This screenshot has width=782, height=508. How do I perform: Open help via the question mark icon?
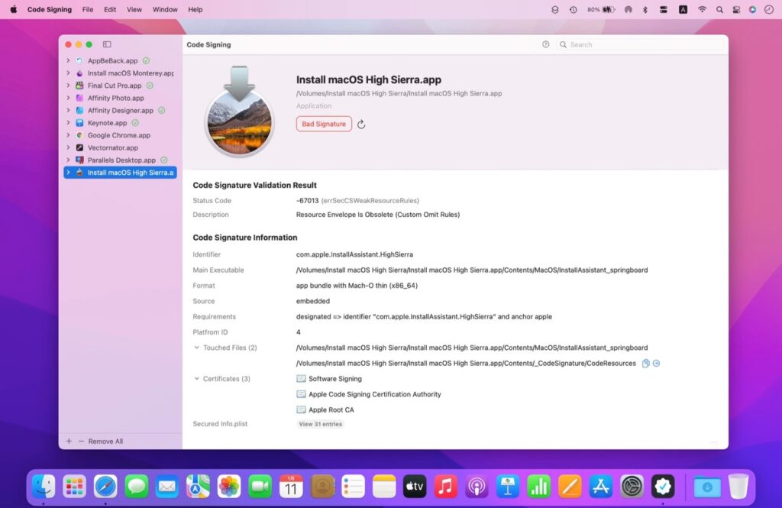point(545,44)
